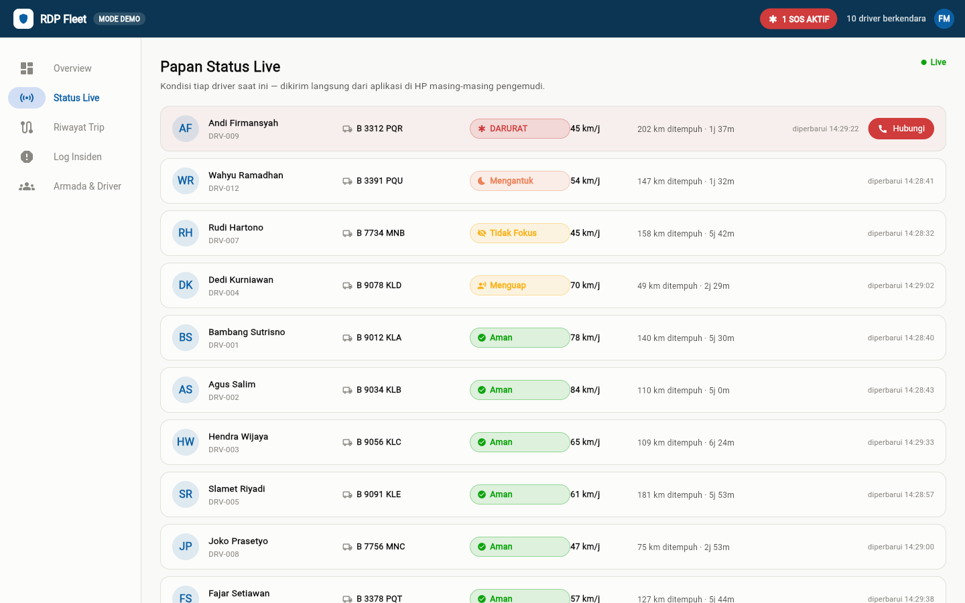This screenshot has width=965, height=603.
Task: Click '147 km ditempuh · 1j 32m'
Action: [686, 182]
